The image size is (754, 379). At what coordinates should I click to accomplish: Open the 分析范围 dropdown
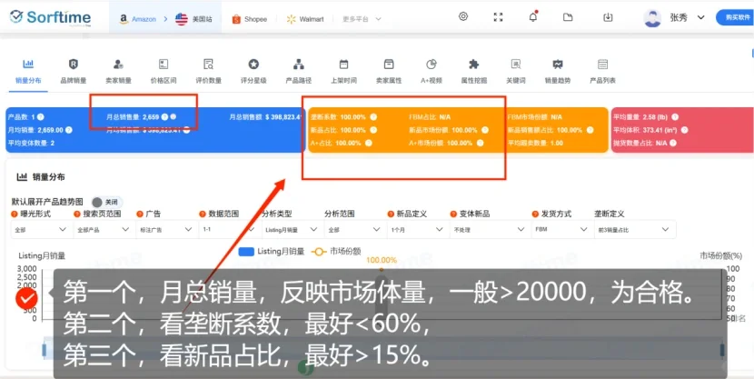point(354,229)
